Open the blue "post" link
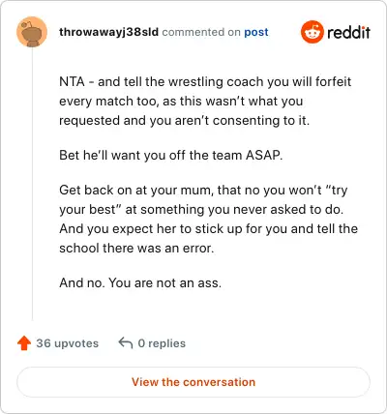 [256, 32]
